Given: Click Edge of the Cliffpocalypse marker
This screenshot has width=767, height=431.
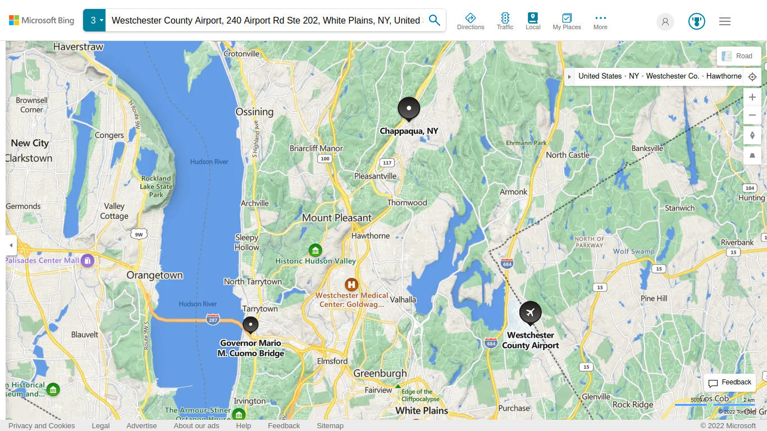Looking at the screenshot, I should 398,386.
